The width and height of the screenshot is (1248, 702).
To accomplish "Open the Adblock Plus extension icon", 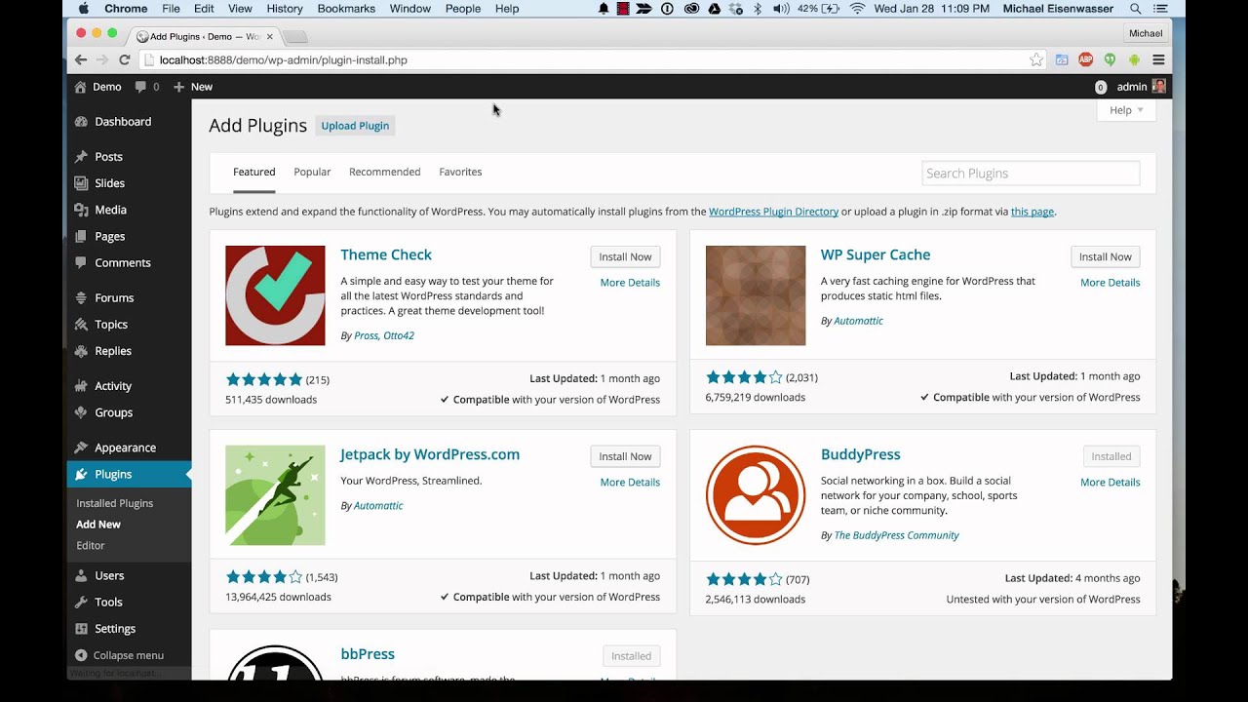I will (x=1085, y=60).
